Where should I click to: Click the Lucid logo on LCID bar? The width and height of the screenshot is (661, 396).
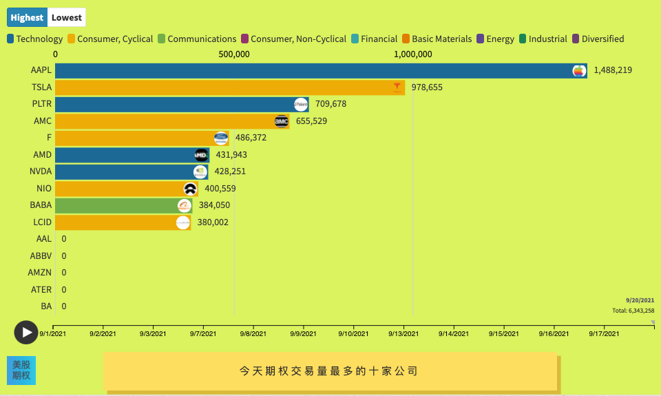(x=183, y=222)
